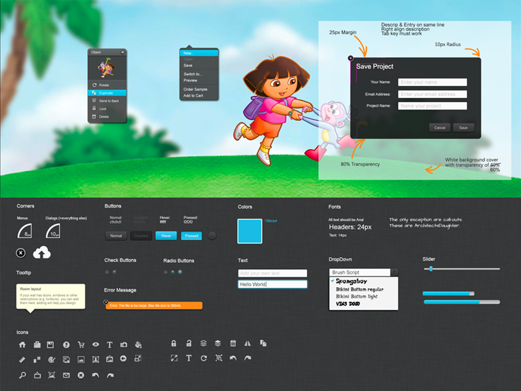Open the Brush Script font dropdown arrow

point(394,273)
